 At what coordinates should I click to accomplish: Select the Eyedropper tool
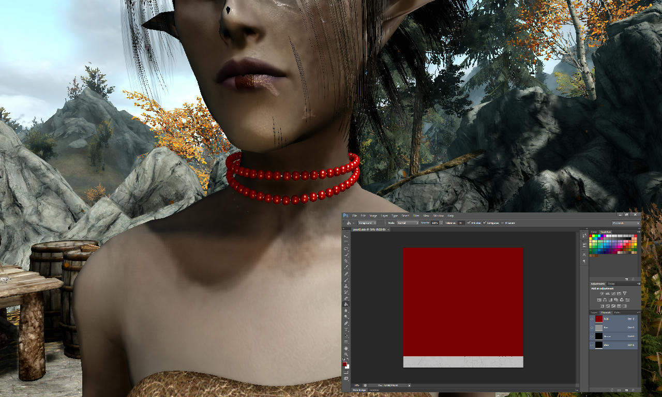point(346,267)
